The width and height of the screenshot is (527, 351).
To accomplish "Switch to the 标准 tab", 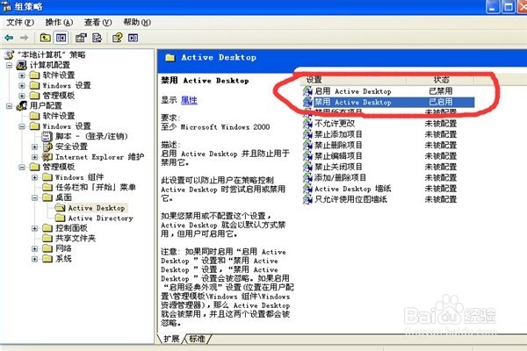I will click(x=197, y=339).
